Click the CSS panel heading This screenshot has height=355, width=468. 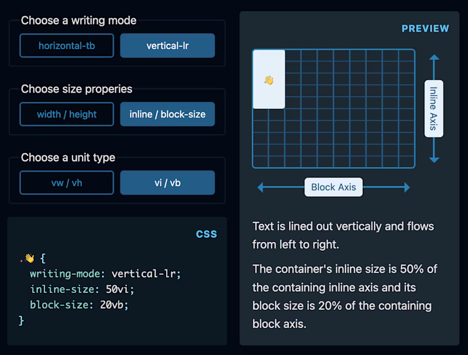pyautogui.click(x=207, y=234)
